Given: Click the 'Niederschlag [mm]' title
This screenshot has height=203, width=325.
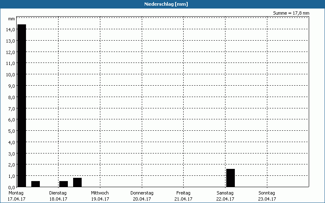Looking at the screenshot, I should point(166,4).
